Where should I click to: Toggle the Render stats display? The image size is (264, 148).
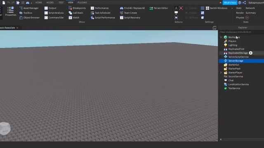coord(240,13)
